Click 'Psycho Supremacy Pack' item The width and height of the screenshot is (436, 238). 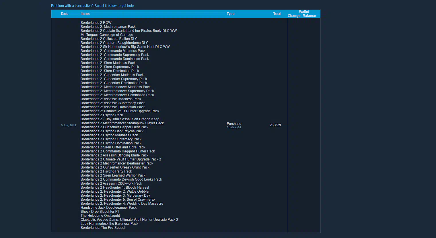click(x=111, y=139)
